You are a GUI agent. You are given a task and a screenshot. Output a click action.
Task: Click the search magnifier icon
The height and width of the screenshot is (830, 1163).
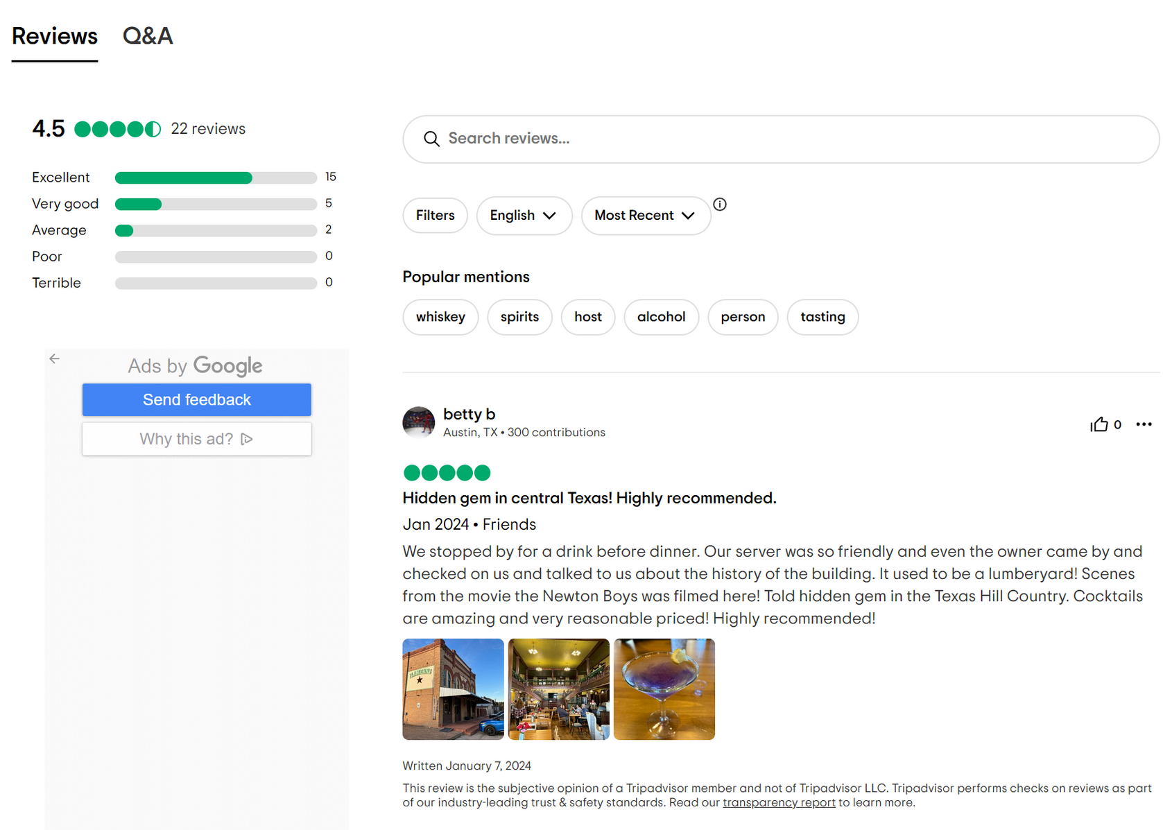(431, 139)
